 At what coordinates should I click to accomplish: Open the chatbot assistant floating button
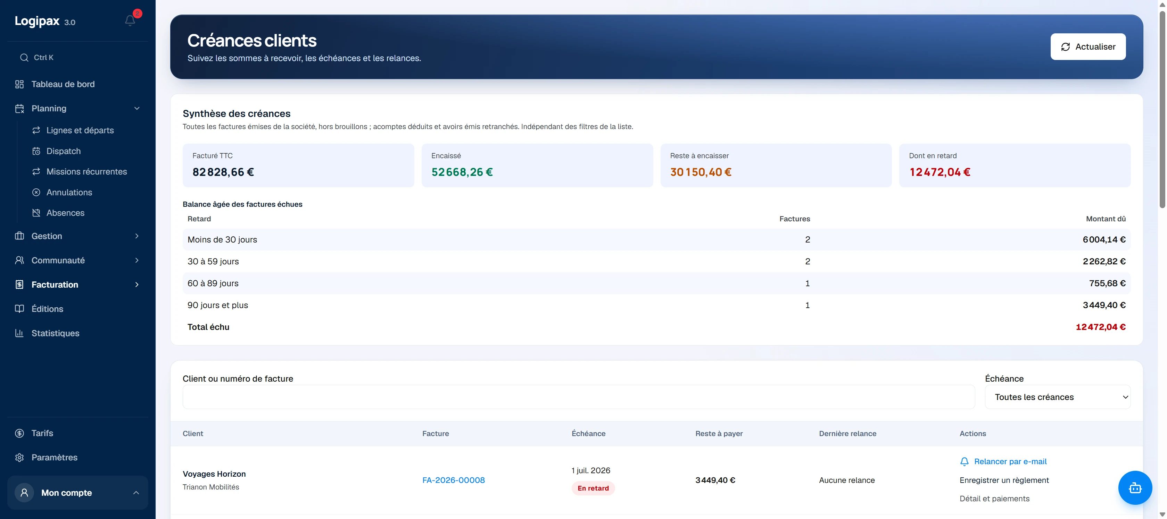[x=1135, y=488]
